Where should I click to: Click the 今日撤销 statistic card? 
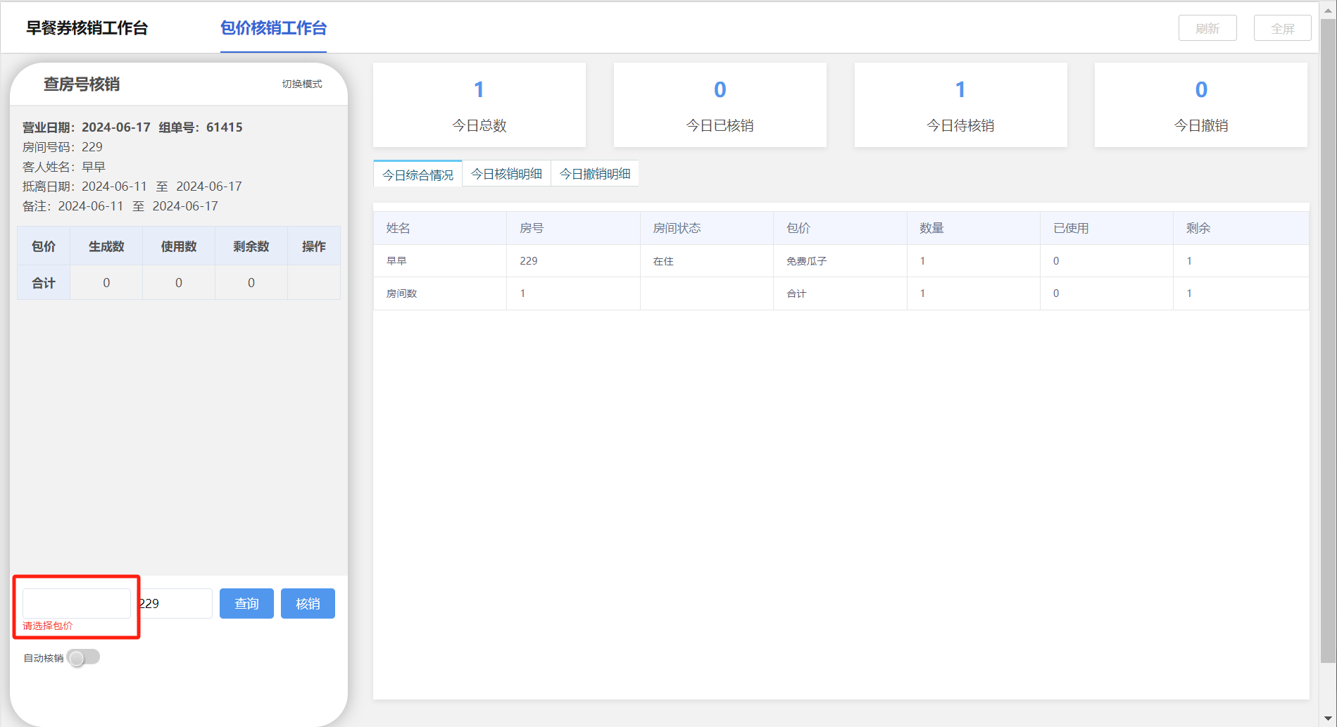pos(1201,105)
